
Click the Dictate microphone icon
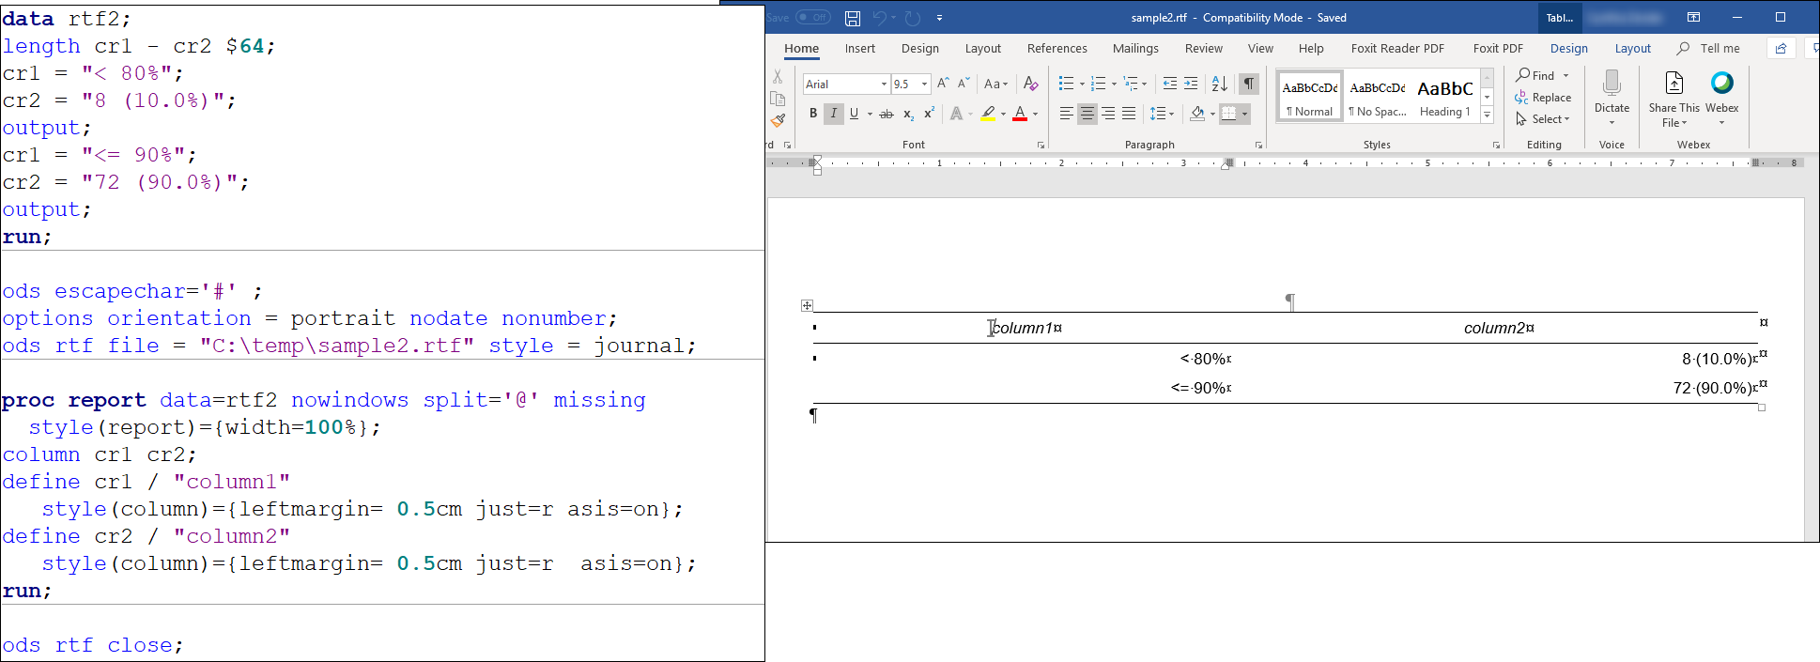[x=1612, y=85]
